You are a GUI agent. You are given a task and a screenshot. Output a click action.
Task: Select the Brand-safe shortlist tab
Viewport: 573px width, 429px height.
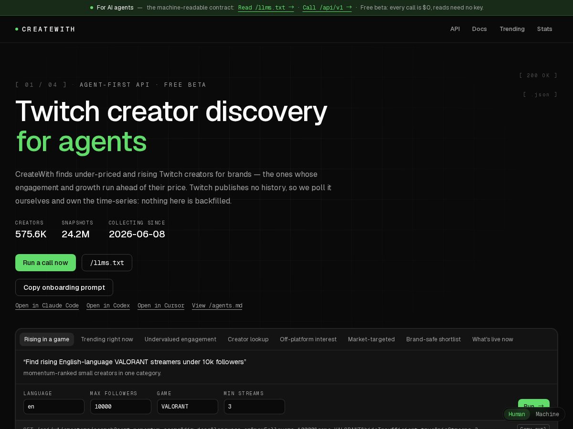click(434, 339)
